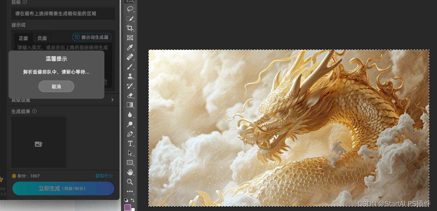Image resolution: width=437 pixels, height=211 pixels.
Task: Click the target region selection field
Action: pyautogui.click(x=63, y=13)
